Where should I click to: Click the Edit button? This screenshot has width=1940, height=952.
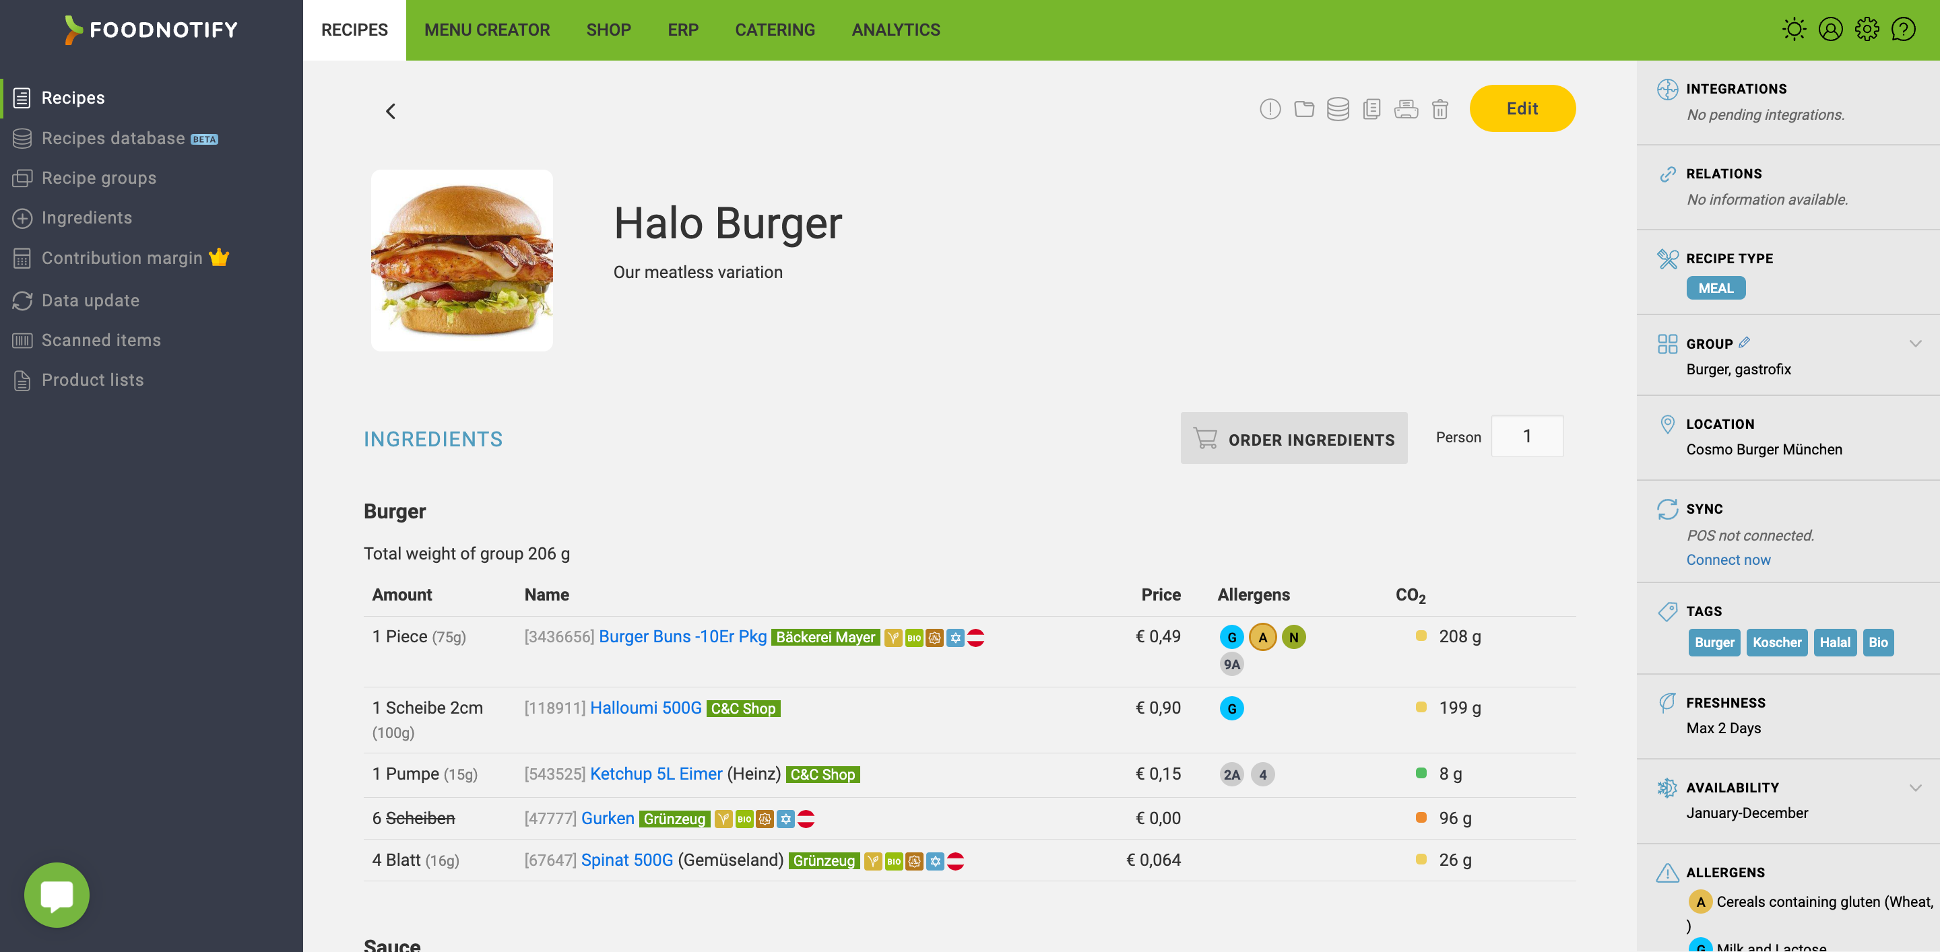[x=1522, y=108]
